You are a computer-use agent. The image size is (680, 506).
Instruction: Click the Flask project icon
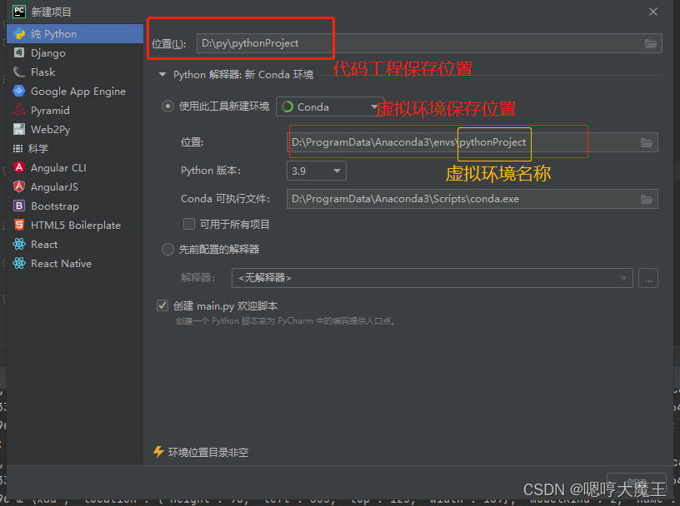[19, 72]
